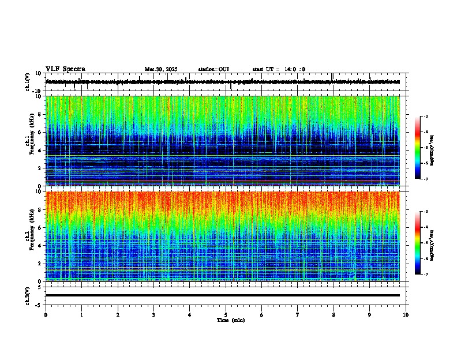Click the "station=OUI" header label
Viewport: 457px width, 353px height.
213,69
